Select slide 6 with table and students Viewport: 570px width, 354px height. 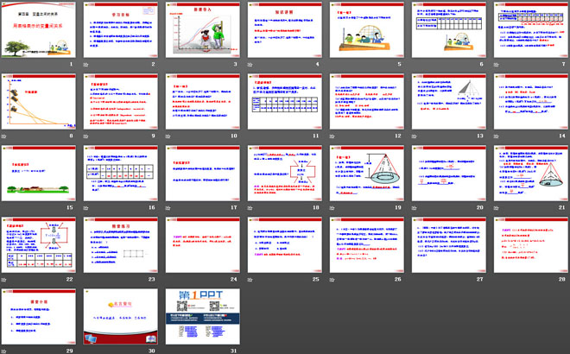(x=449, y=30)
